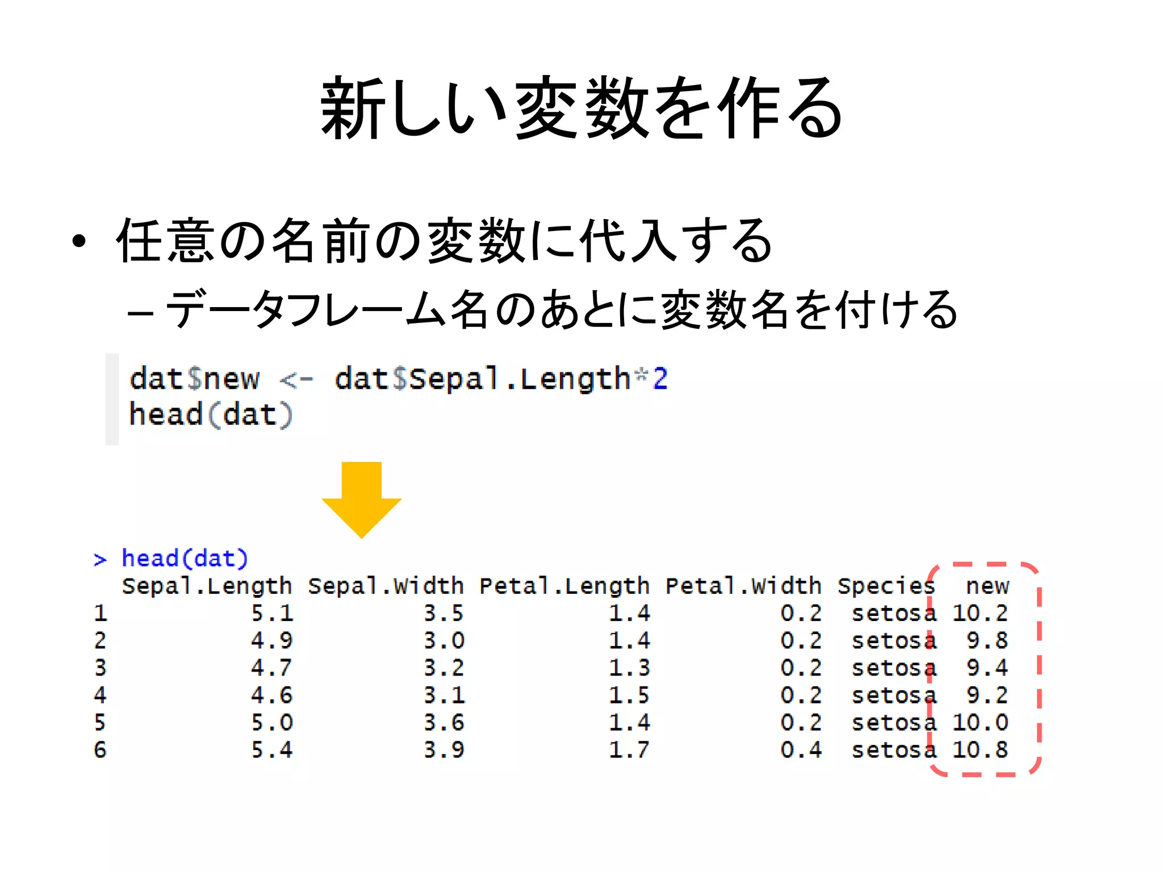Click new value 9.4 in row 3

[x=988, y=668]
